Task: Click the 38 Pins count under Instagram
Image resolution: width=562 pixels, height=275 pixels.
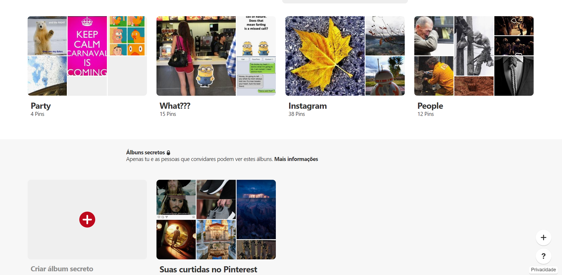Action: point(297,114)
